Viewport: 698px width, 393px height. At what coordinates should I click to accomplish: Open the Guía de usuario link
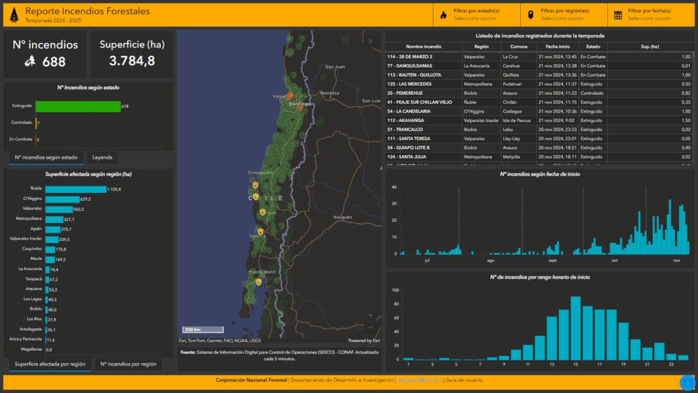point(464,379)
